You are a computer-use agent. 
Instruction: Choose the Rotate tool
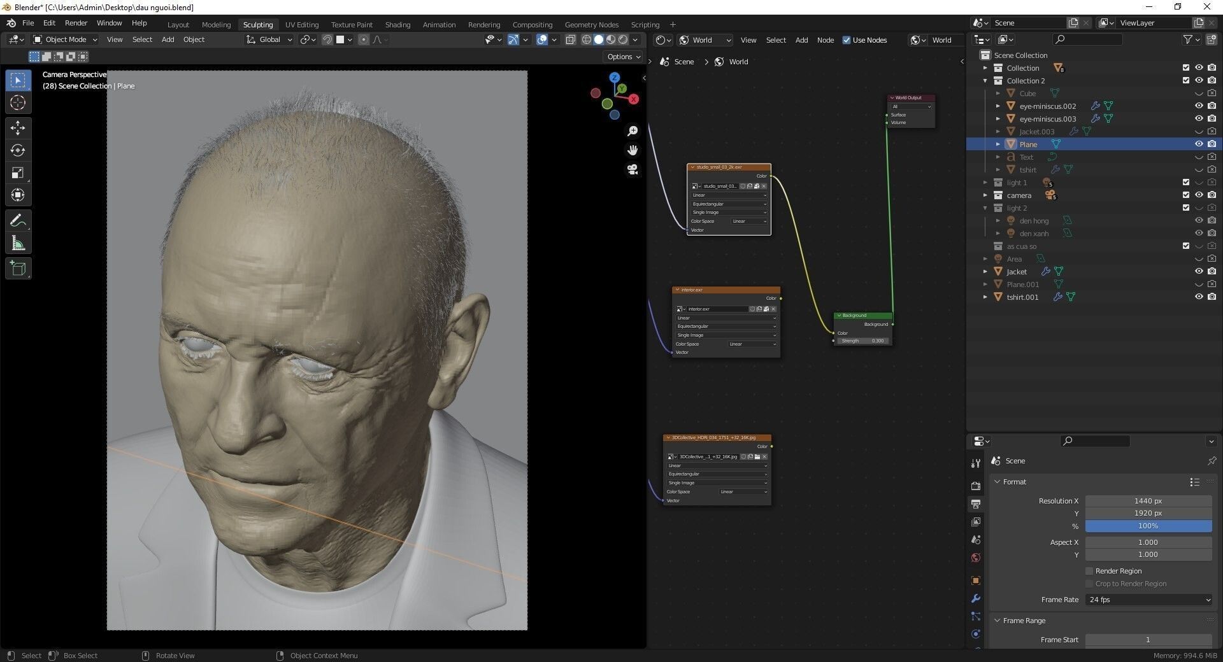(x=18, y=150)
